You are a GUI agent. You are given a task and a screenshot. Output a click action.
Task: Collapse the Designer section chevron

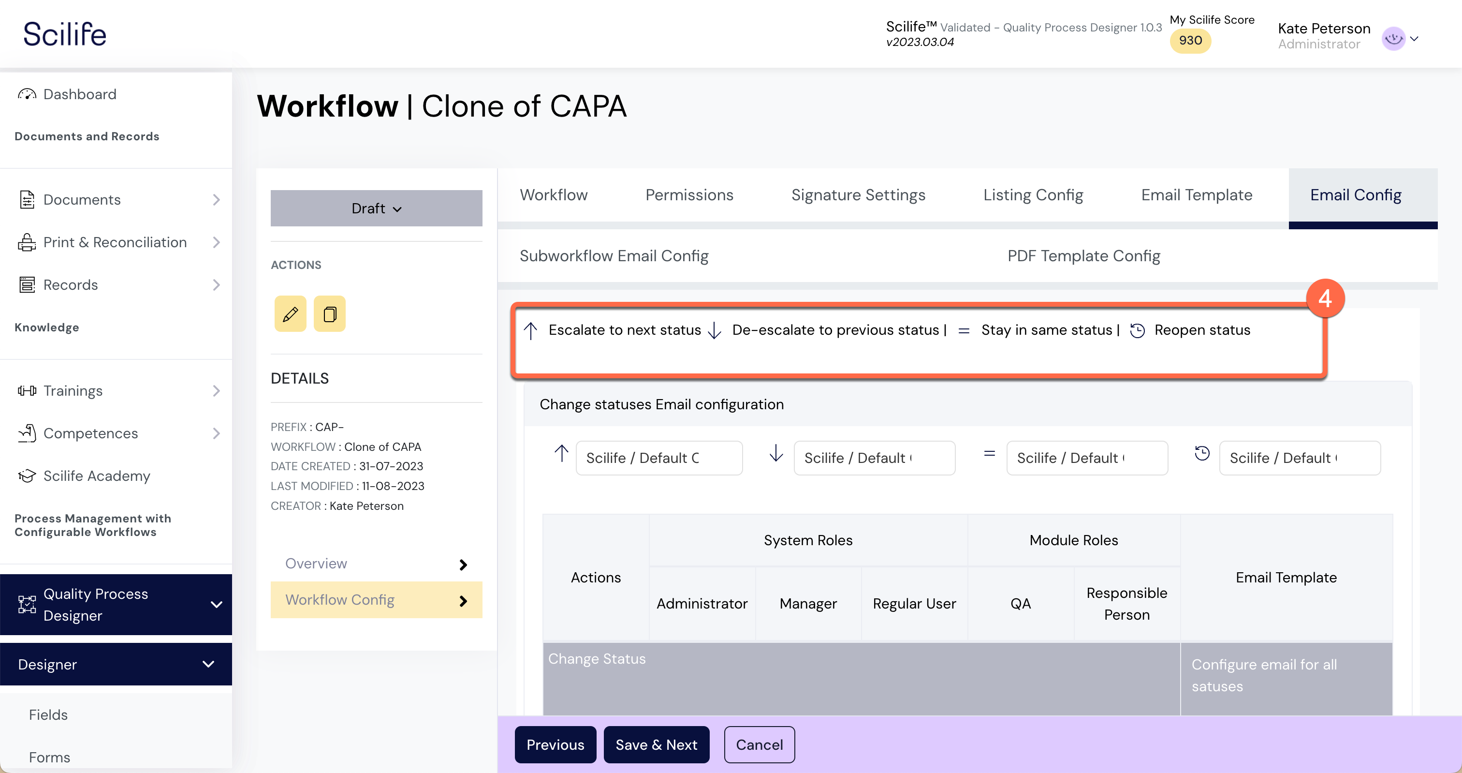point(208,664)
